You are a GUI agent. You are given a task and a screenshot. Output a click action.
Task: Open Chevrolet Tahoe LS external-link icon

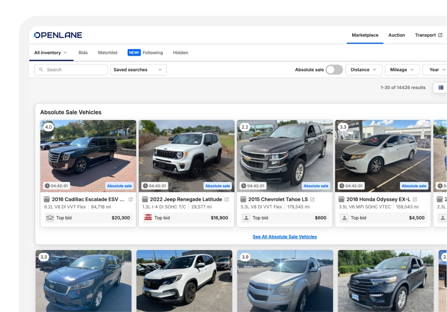click(x=312, y=199)
